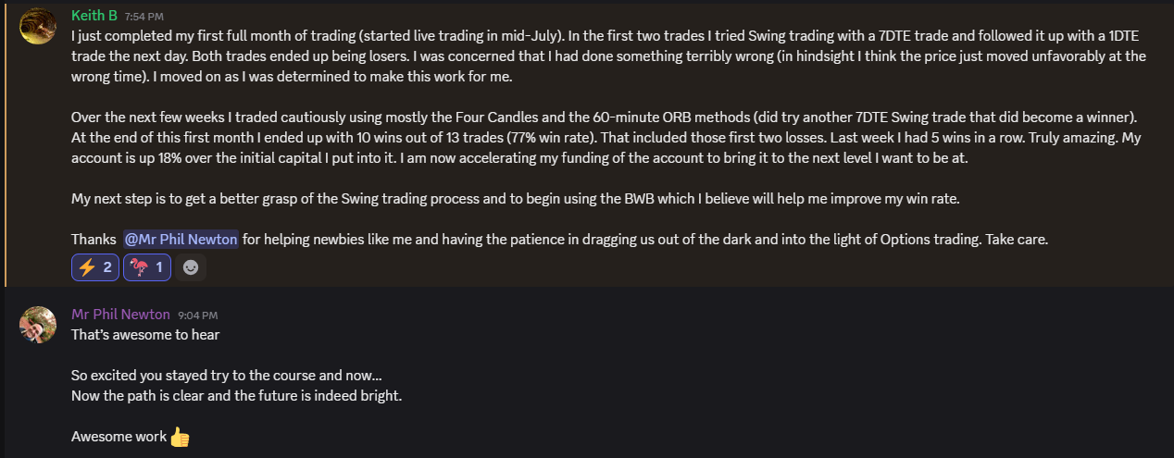The width and height of the screenshot is (1174, 458).
Task: Toggle the flamingo reaction
Action: click(147, 267)
